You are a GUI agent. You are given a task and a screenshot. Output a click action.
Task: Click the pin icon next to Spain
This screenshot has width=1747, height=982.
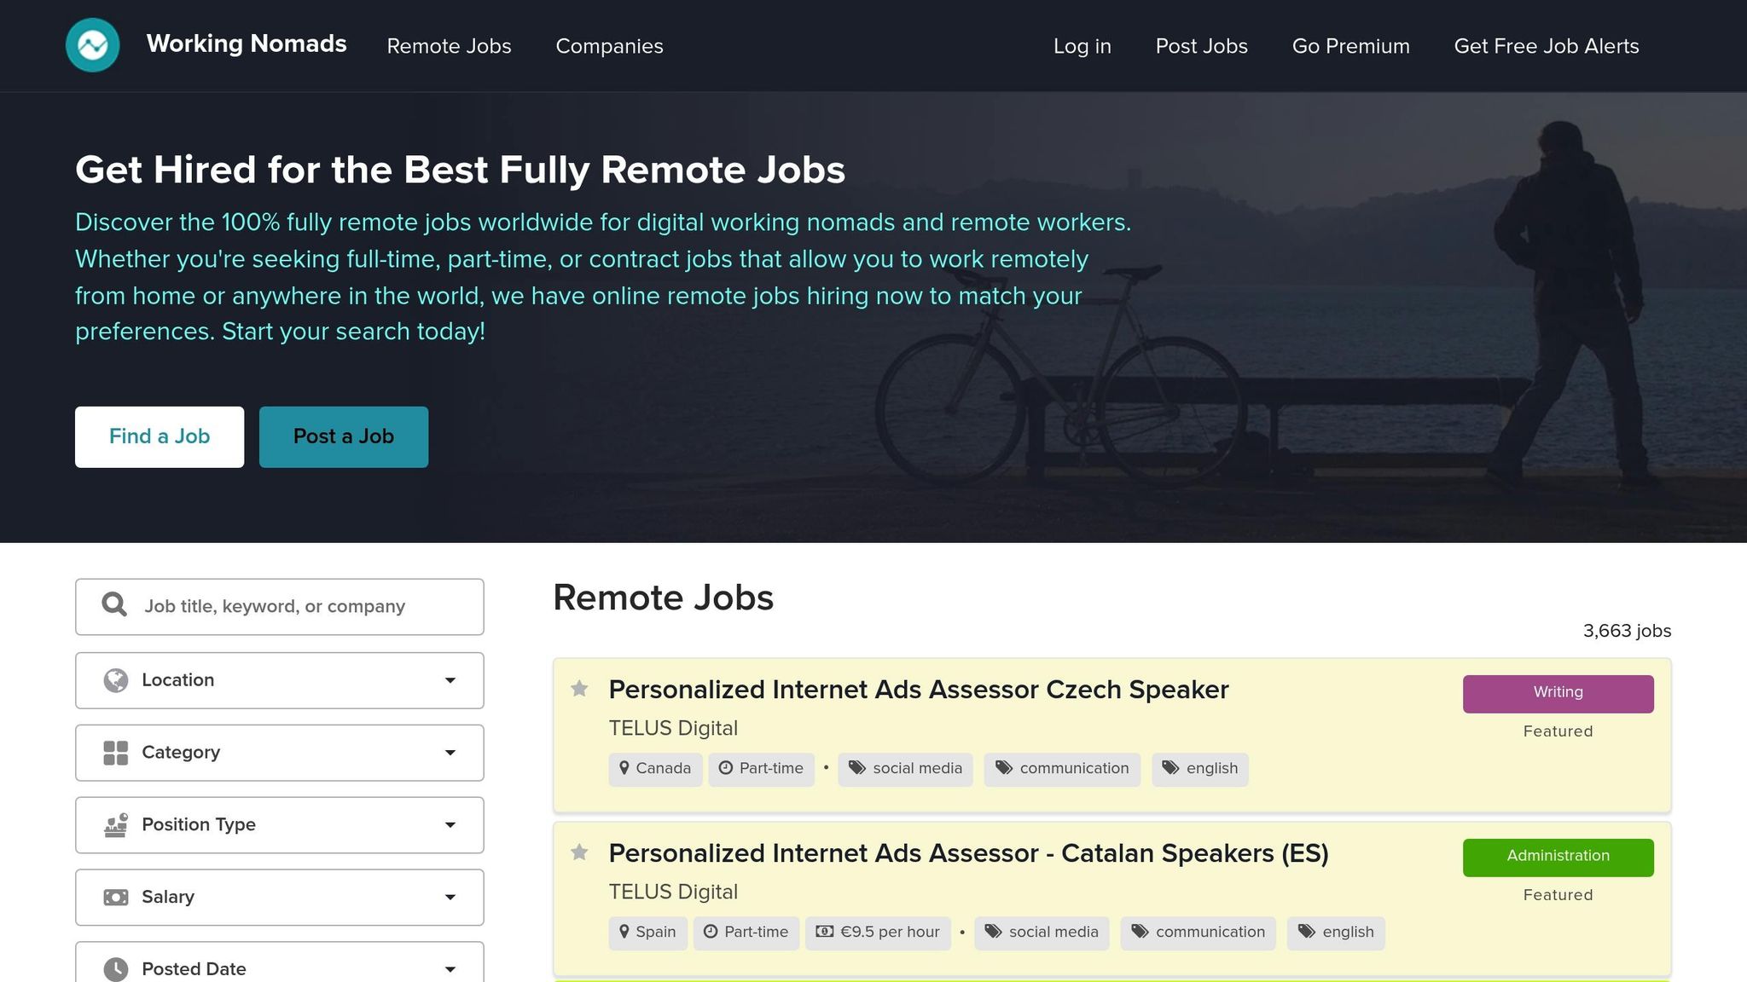pyautogui.click(x=624, y=932)
